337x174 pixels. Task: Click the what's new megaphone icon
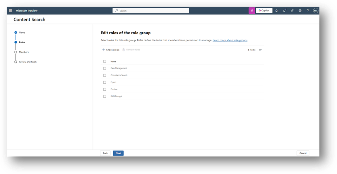[284, 10]
